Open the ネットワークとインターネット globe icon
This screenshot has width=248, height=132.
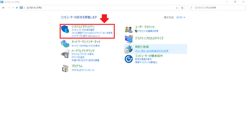pos(65,44)
